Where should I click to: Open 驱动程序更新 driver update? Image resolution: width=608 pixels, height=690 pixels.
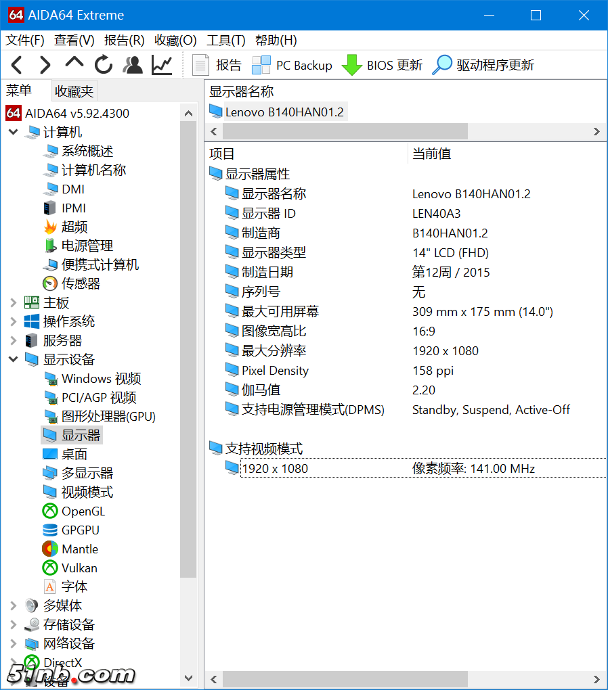point(483,65)
